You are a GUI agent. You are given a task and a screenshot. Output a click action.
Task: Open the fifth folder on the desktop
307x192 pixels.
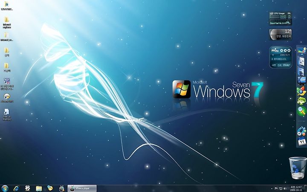click(x=6, y=67)
